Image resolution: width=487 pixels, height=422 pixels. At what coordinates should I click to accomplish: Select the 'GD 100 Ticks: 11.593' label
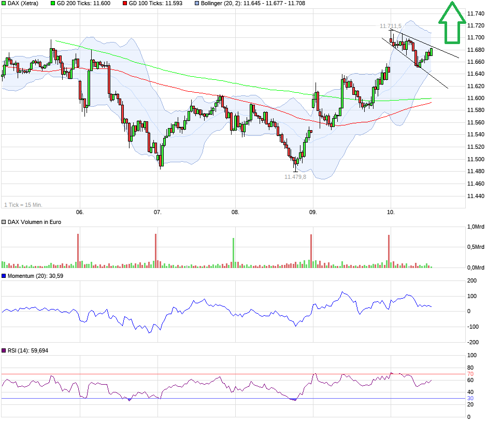click(x=155, y=4)
